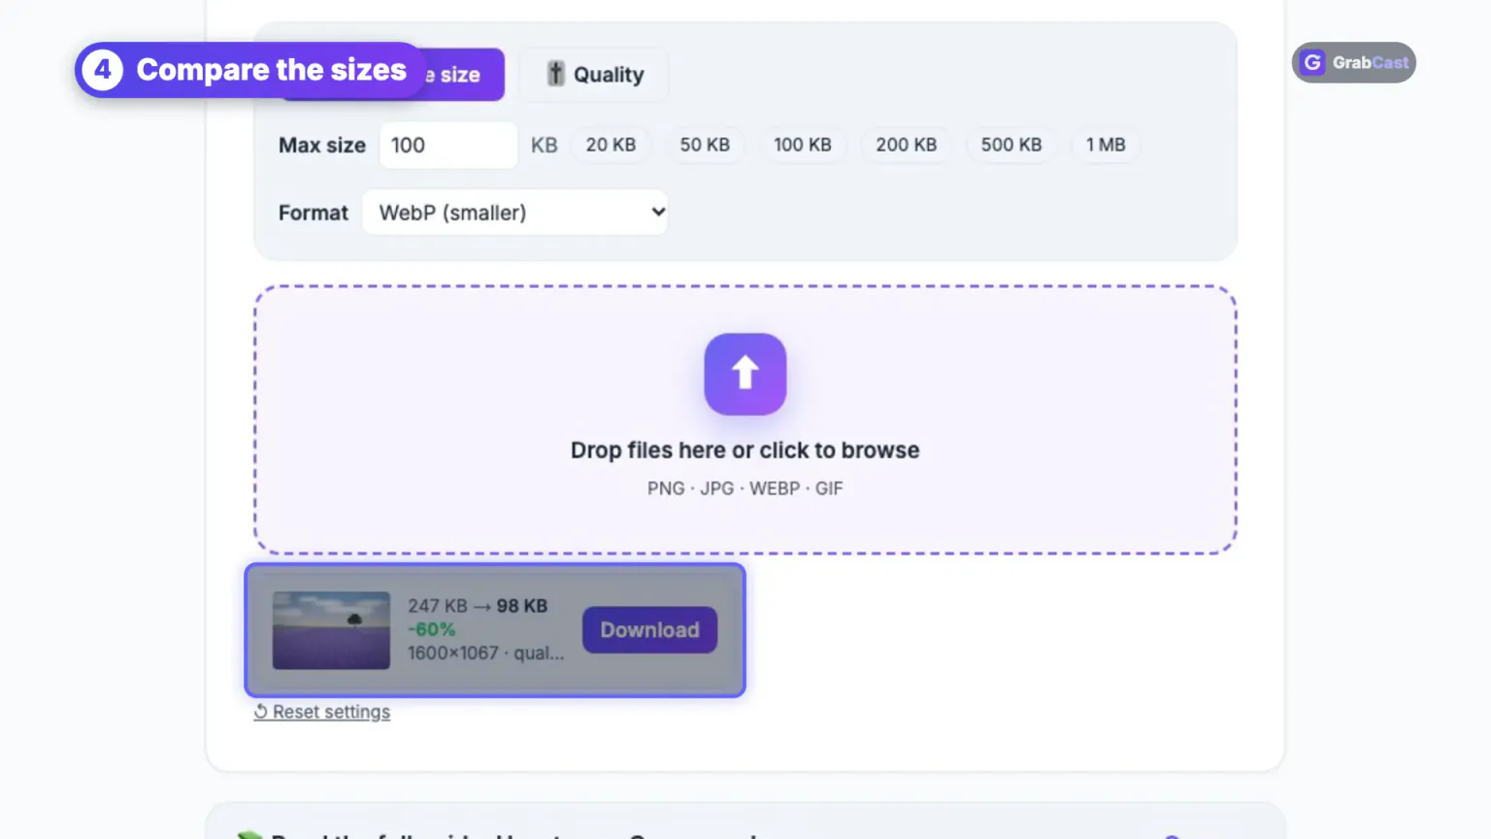The height and width of the screenshot is (839, 1491).
Task: Switch to the Quality tab
Action: coord(595,75)
